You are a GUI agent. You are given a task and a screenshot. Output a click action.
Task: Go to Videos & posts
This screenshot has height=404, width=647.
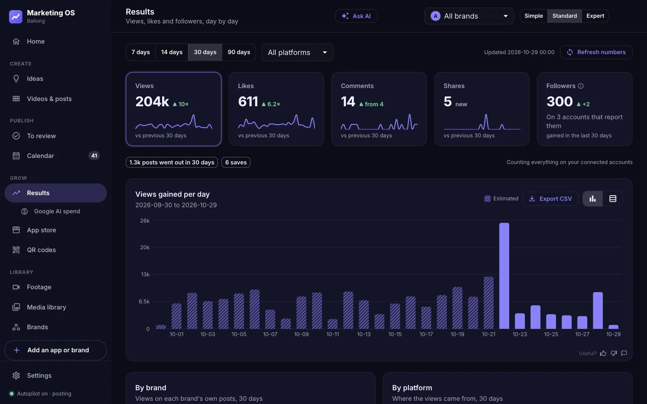click(56, 99)
